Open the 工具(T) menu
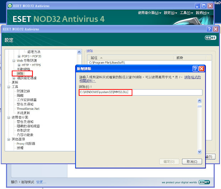 [186, 13]
